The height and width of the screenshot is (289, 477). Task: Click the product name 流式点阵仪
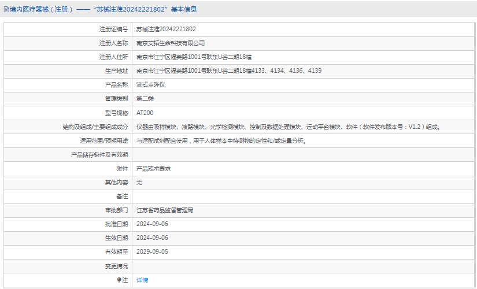(x=151, y=84)
